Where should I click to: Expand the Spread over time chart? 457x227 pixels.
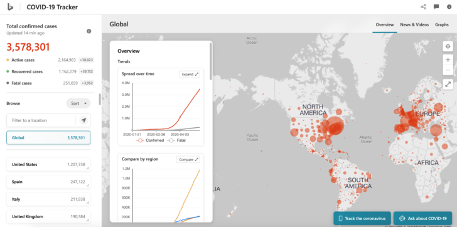click(x=190, y=74)
